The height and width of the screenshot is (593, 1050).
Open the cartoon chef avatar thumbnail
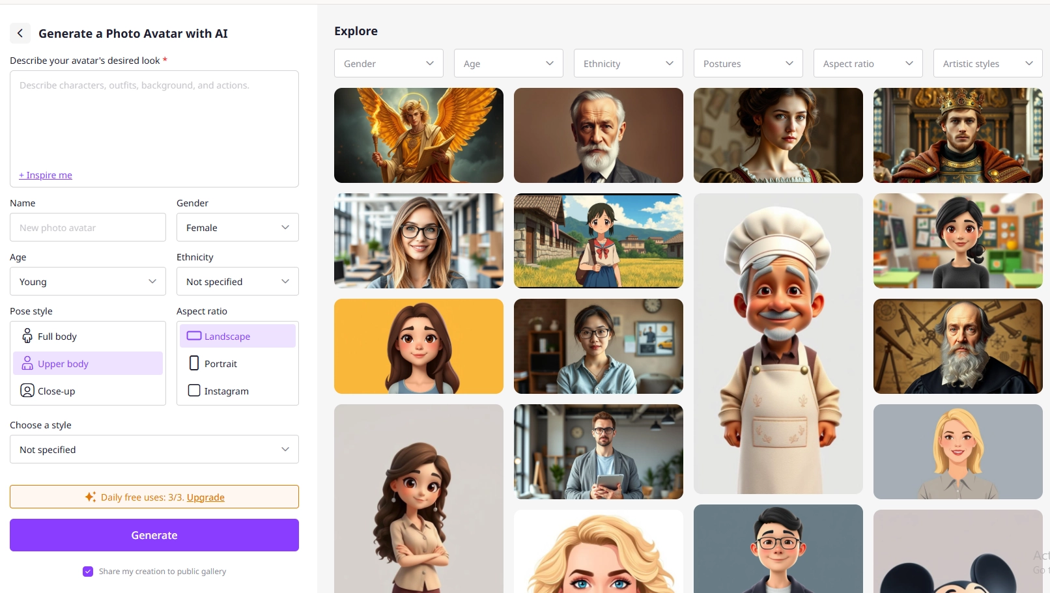coord(778,343)
